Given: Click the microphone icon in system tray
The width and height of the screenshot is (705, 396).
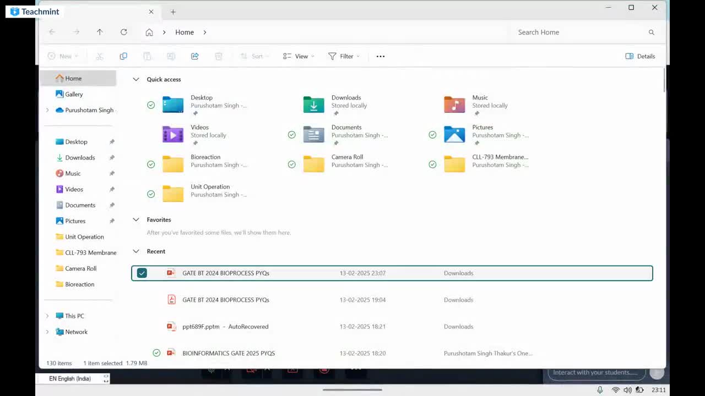Looking at the screenshot, I should 600,390.
